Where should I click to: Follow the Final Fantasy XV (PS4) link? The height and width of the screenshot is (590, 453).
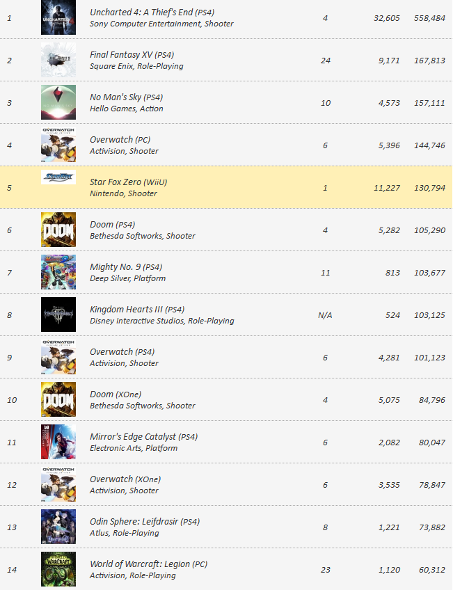pos(132,54)
